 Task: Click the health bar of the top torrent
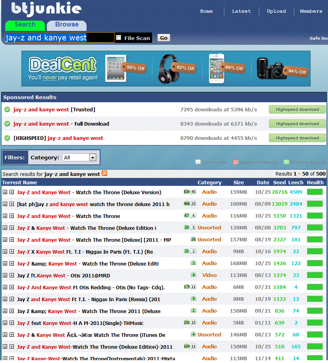point(315,192)
